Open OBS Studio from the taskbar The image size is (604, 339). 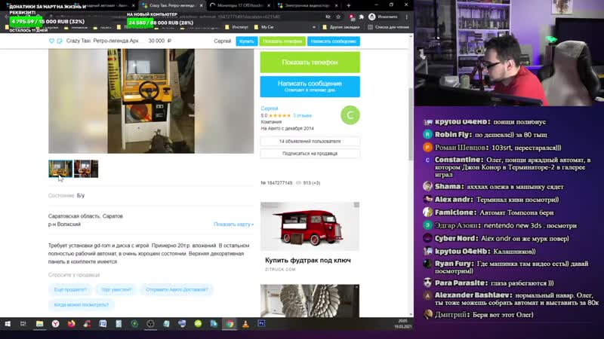[x=150, y=324]
